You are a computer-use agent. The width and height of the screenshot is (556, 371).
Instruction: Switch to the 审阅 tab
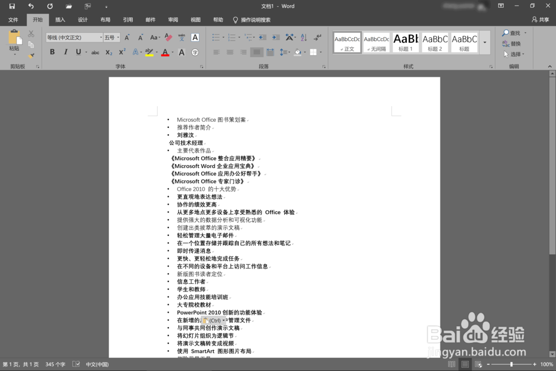pos(173,20)
